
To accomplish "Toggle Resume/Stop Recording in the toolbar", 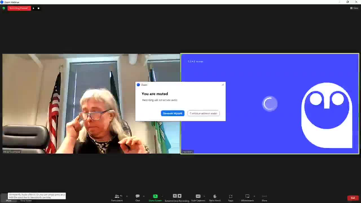I will click(x=177, y=197).
